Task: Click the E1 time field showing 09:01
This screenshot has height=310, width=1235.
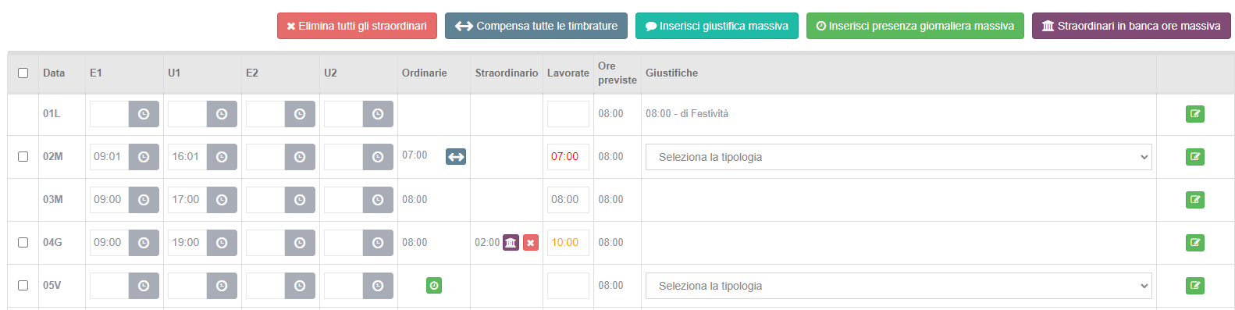Action: point(109,157)
